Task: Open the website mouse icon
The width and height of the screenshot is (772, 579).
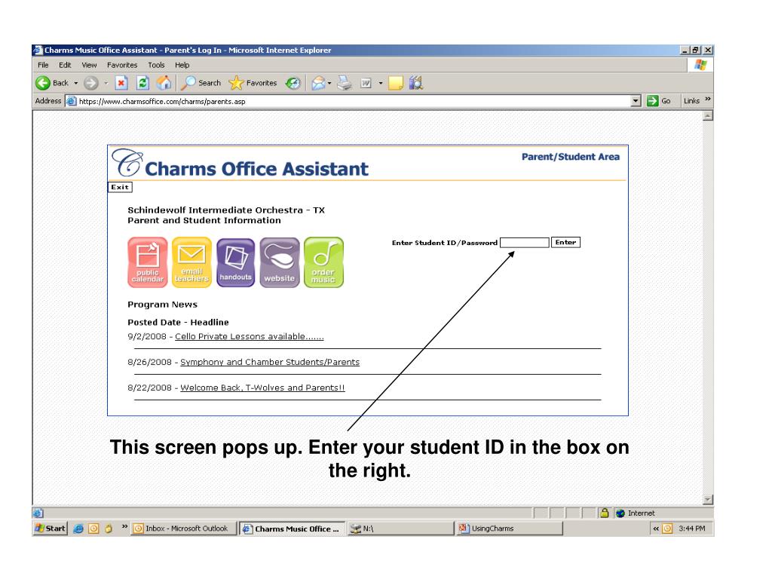Action: (x=279, y=262)
